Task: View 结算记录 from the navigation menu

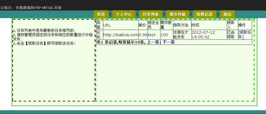Action: click(x=204, y=14)
